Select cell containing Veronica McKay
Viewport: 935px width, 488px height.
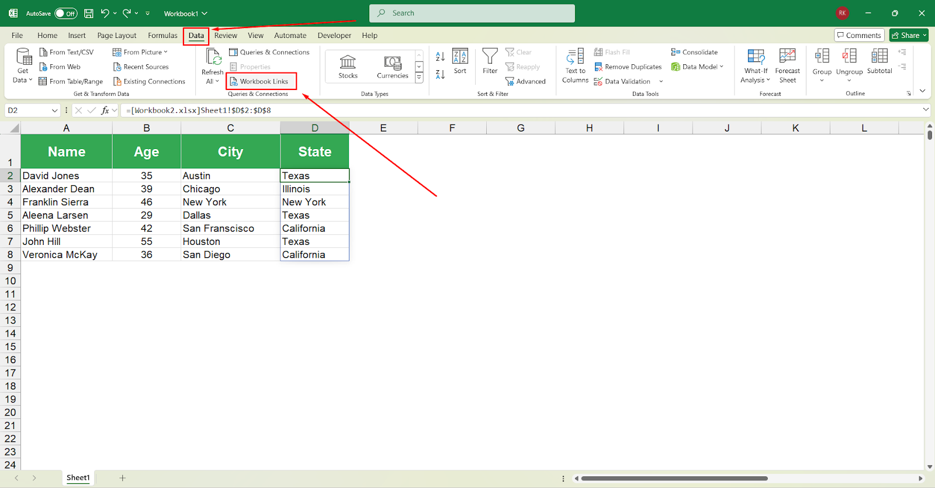pos(67,255)
